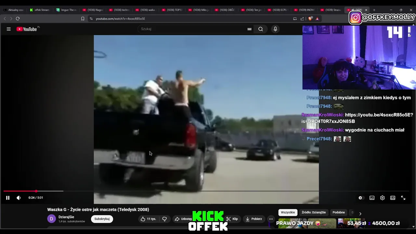Like the video (11 tys.)

[x=149, y=219]
